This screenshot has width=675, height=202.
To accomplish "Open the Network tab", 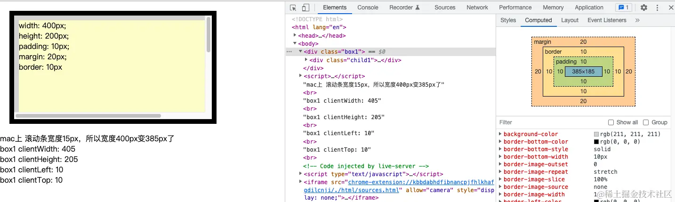I will click(477, 8).
